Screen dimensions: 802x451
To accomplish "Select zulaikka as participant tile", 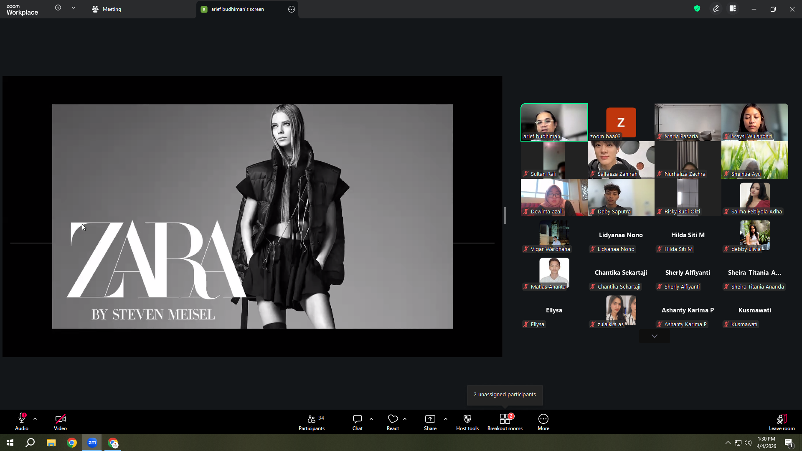I will pyautogui.click(x=621, y=310).
